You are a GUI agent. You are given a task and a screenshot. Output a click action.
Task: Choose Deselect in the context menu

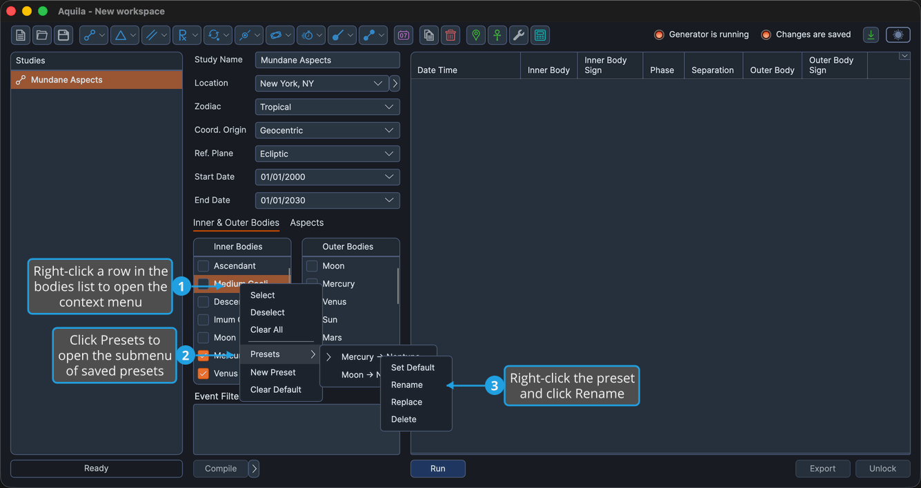[x=281, y=312]
